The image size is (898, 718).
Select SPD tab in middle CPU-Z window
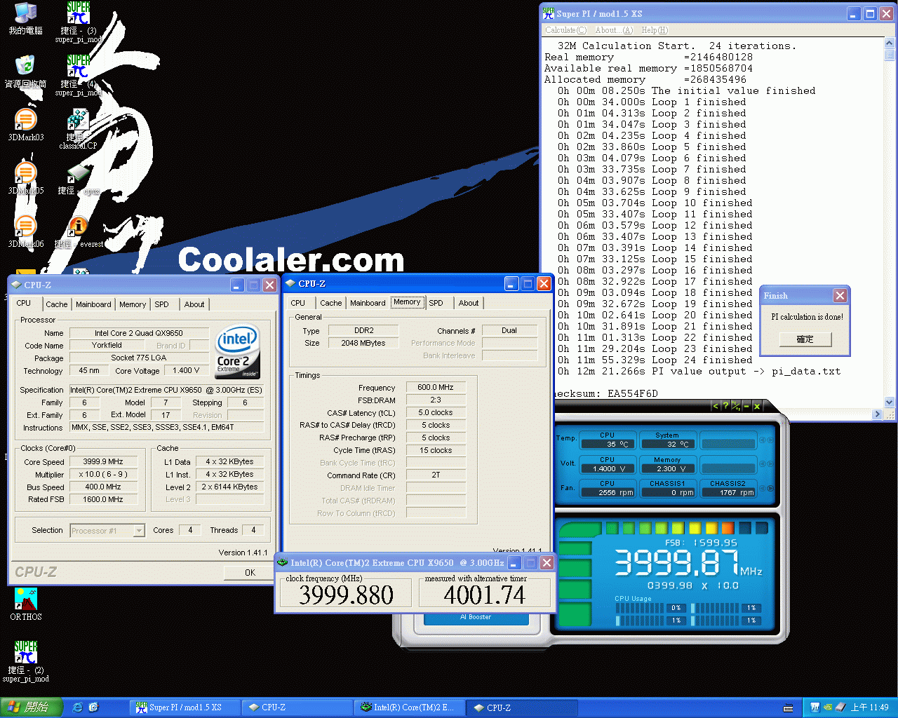[x=436, y=303]
